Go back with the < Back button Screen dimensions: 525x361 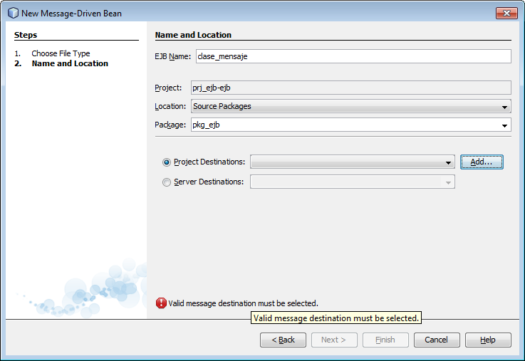click(283, 340)
